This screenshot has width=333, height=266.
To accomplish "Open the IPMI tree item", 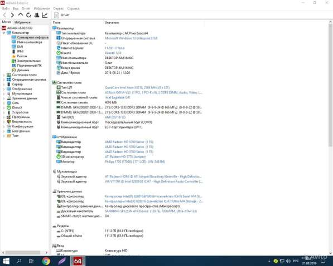I will 18,51.
